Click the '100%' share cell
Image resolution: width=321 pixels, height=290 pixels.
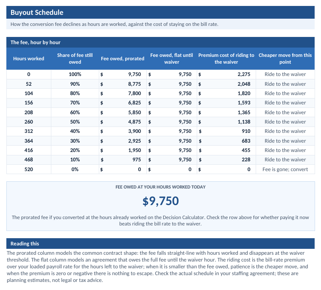point(75,74)
